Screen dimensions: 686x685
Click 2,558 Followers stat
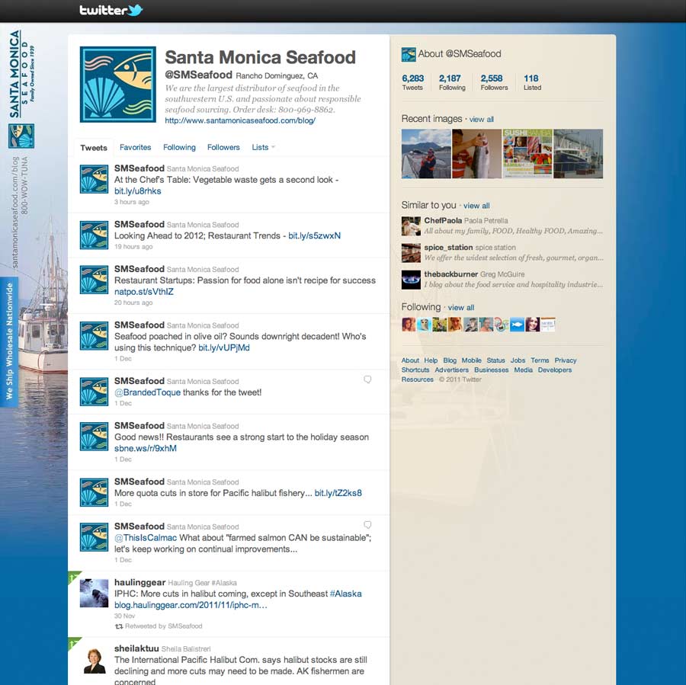pos(494,82)
